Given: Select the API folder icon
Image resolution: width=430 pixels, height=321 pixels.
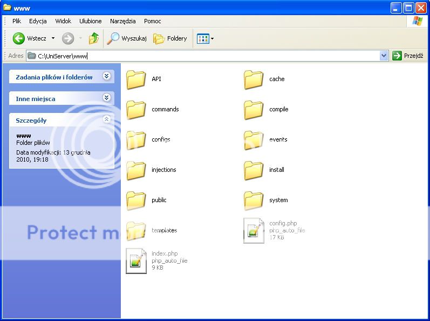Looking at the screenshot, I should point(136,79).
